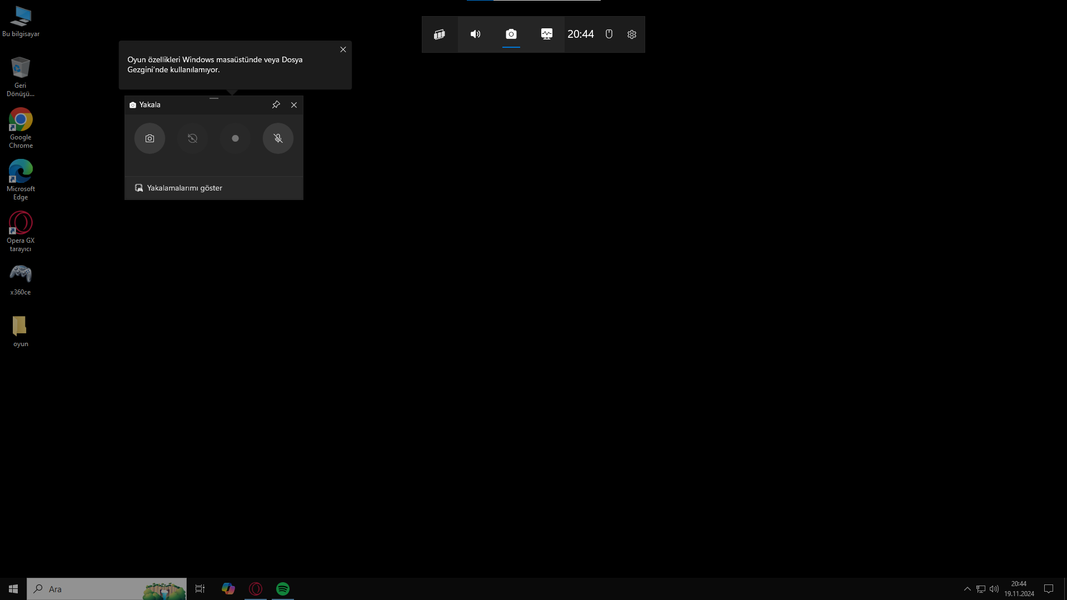This screenshot has width=1067, height=600.
Task: Start recording with the record dot button
Action: 235,138
